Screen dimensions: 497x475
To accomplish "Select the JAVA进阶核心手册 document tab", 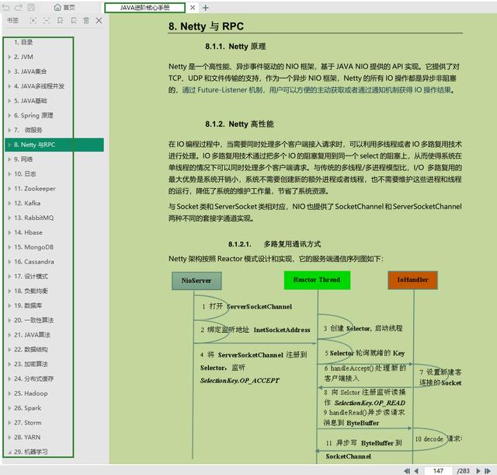I will pos(145,8).
